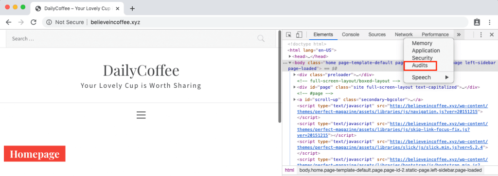Click the html breadcrumb in DevTools
Viewport: 498px width, 176px height.
tap(289, 170)
